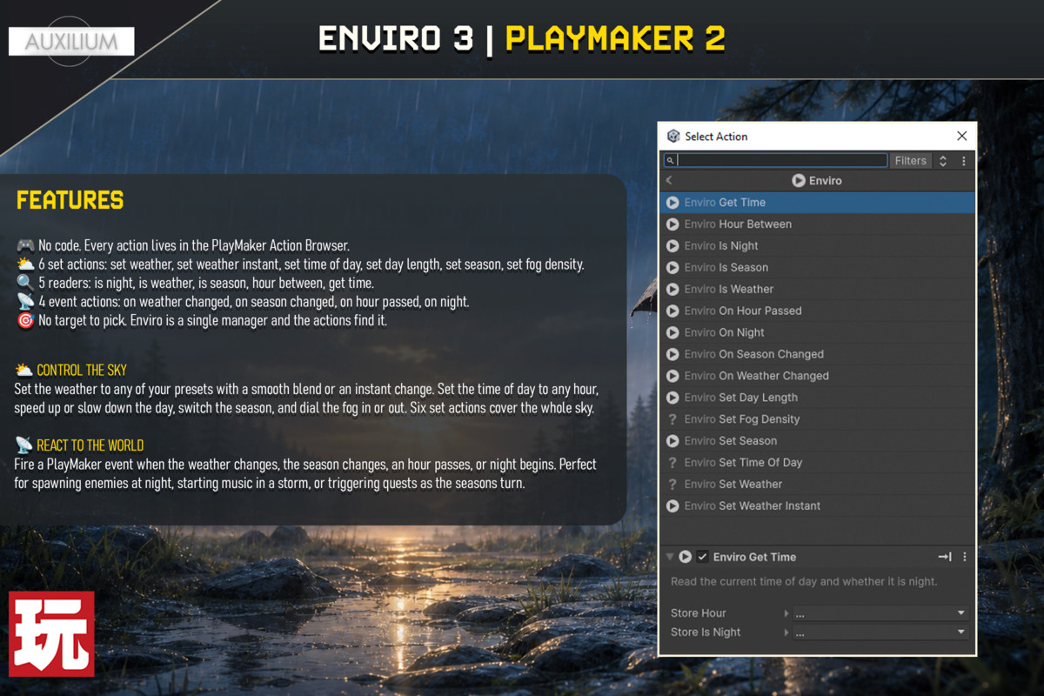The width and height of the screenshot is (1044, 696).
Task: Select the Enviro On Season Changed action
Action: (x=818, y=355)
